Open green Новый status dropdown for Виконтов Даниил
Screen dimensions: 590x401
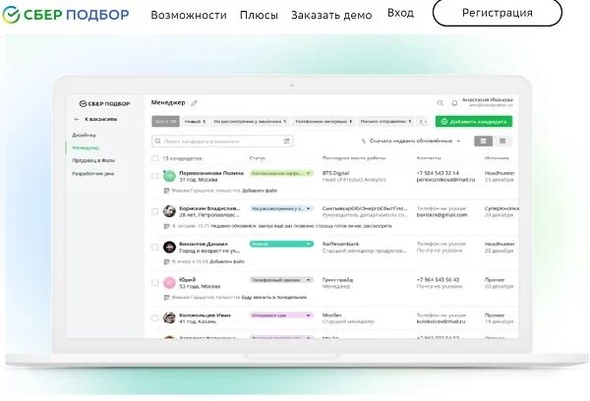[281, 244]
